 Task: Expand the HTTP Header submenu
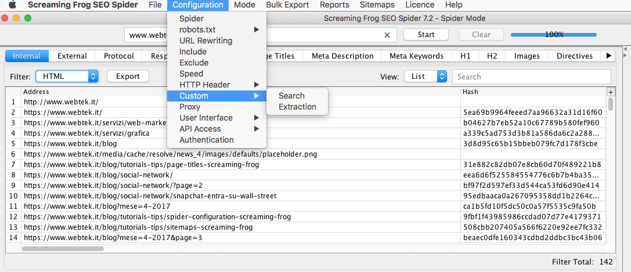tap(217, 85)
